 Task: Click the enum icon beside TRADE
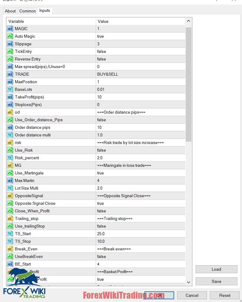click(x=10, y=74)
